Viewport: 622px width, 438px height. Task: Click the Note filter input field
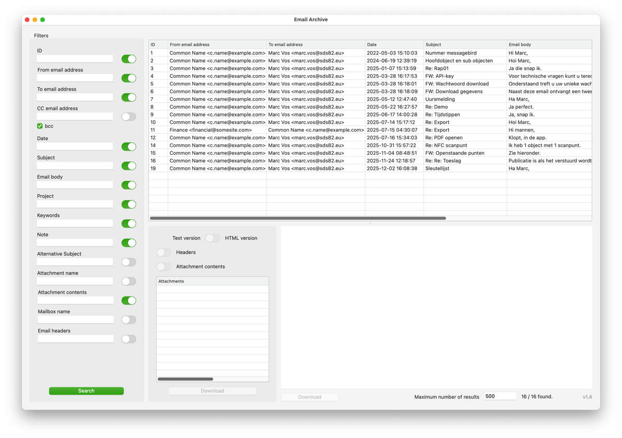[x=75, y=242]
